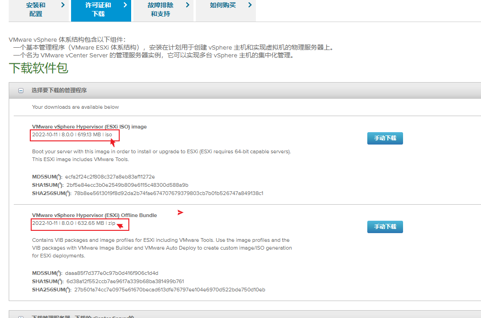The height and width of the screenshot is (318, 481).
Task: Select MD5SUM value daaa85f7d377e0c97b0d416f906c1d4d
Action: 112,273
